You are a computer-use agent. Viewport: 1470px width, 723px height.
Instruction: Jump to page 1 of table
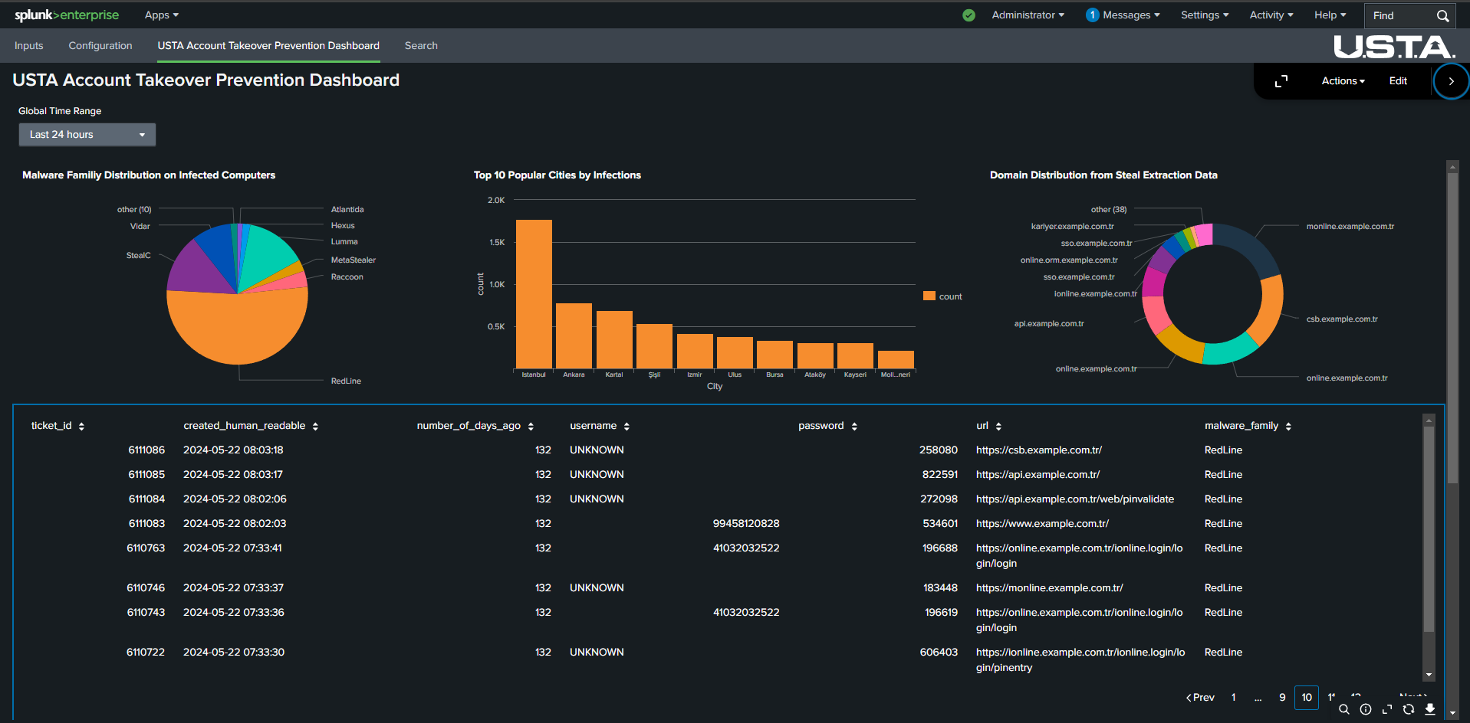click(x=1234, y=698)
